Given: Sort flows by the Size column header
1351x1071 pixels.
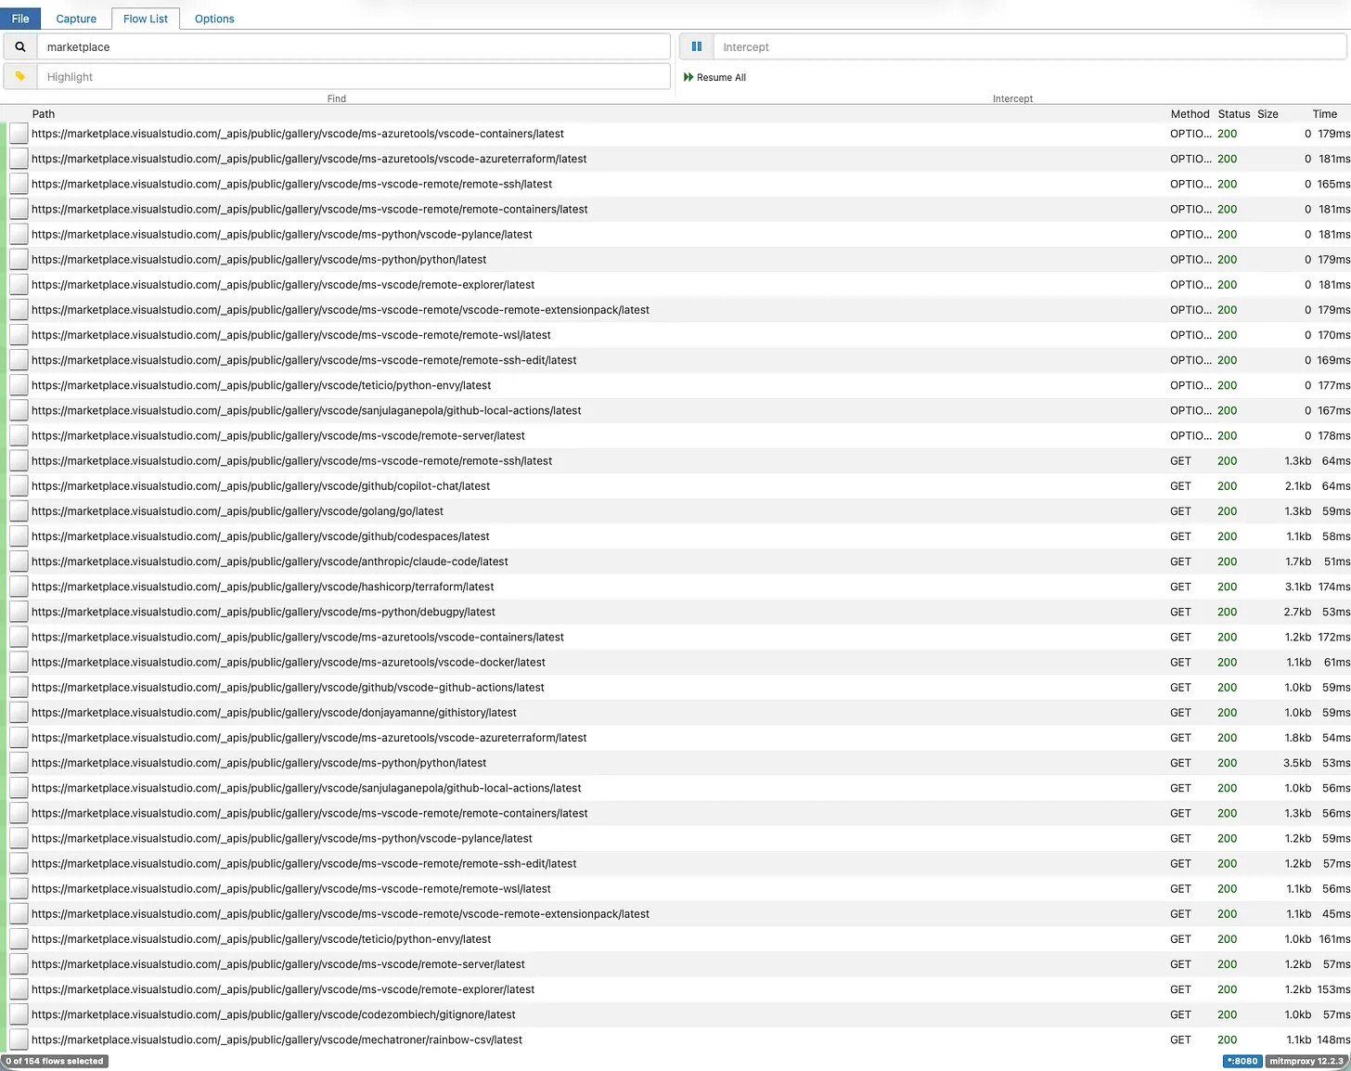Looking at the screenshot, I should point(1267,114).
